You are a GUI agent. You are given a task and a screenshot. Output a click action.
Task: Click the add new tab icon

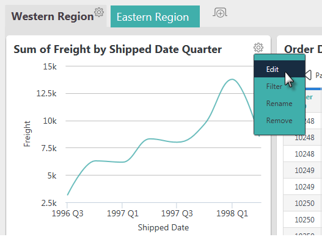coord(220,13)
